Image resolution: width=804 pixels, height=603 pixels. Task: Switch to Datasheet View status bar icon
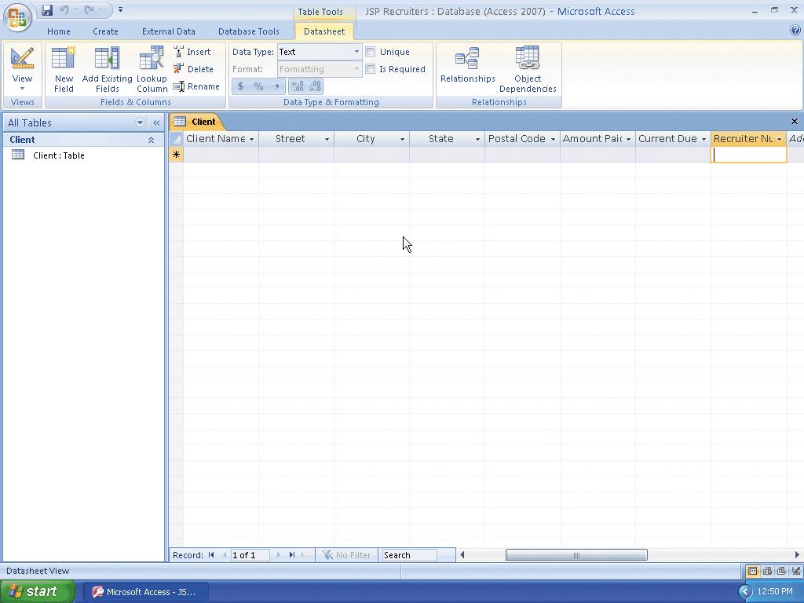click(x=752, y=571)
